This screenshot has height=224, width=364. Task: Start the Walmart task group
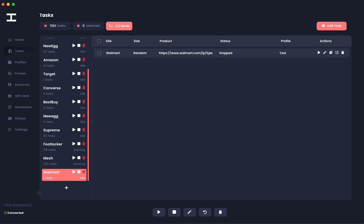[74, 172]
